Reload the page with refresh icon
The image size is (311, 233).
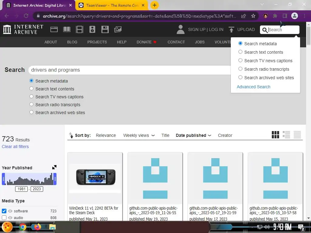(26, 16)
